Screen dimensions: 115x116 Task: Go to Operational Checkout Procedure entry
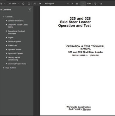coord(16,32)
